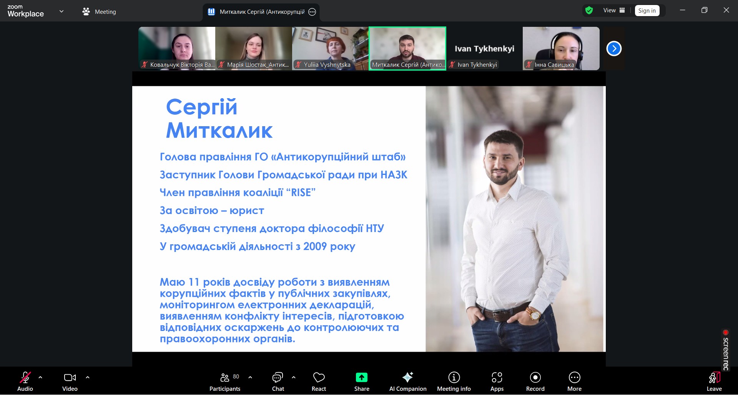Show next participants with the blue arrow
This screenshot has height=395, width=738.
pos(613,49)
